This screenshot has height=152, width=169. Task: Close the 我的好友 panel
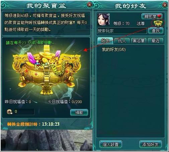point(165,5)
